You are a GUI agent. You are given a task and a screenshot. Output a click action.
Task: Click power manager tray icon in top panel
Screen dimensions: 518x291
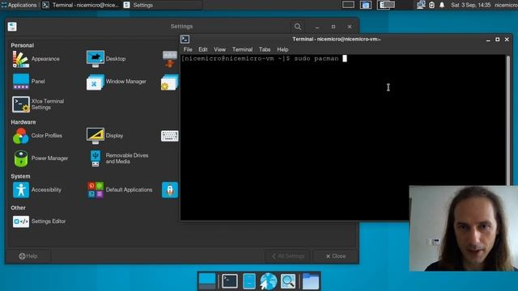pyautogui.click(x=431, y=5)
